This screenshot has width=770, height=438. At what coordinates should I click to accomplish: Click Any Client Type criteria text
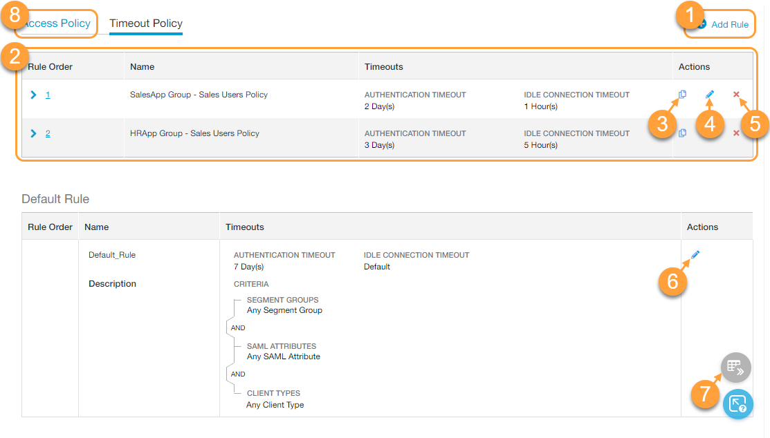[x=275, y=405]
